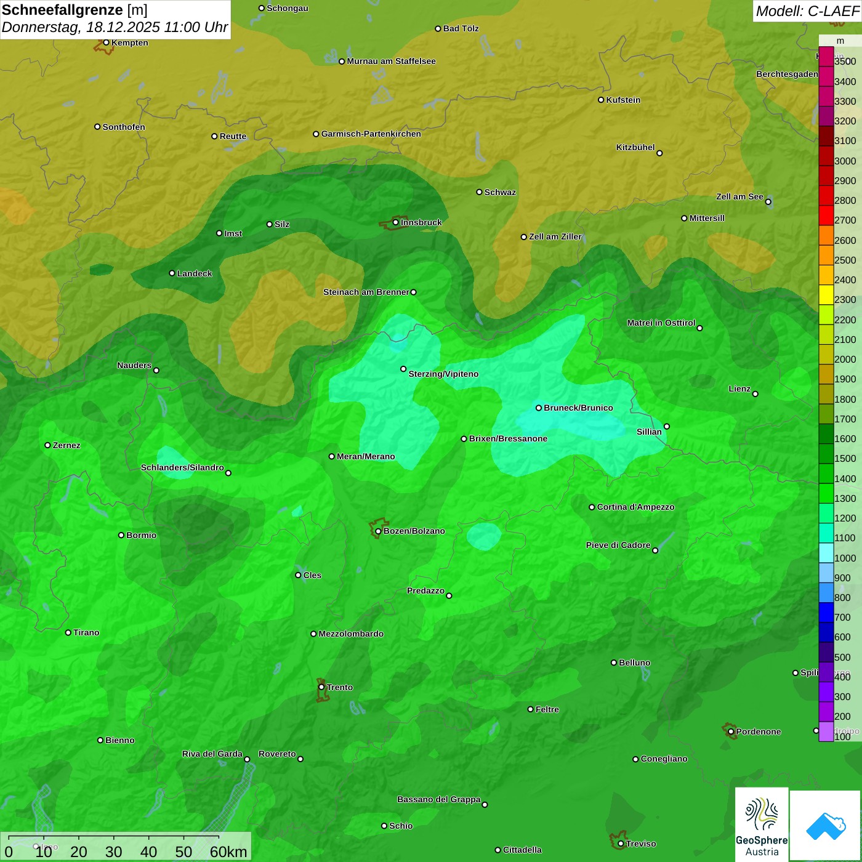The height and width of the screenshot is (862, 862).
Task: Pick the yellow 2300 legend swatch
Action: coord(826,295)
